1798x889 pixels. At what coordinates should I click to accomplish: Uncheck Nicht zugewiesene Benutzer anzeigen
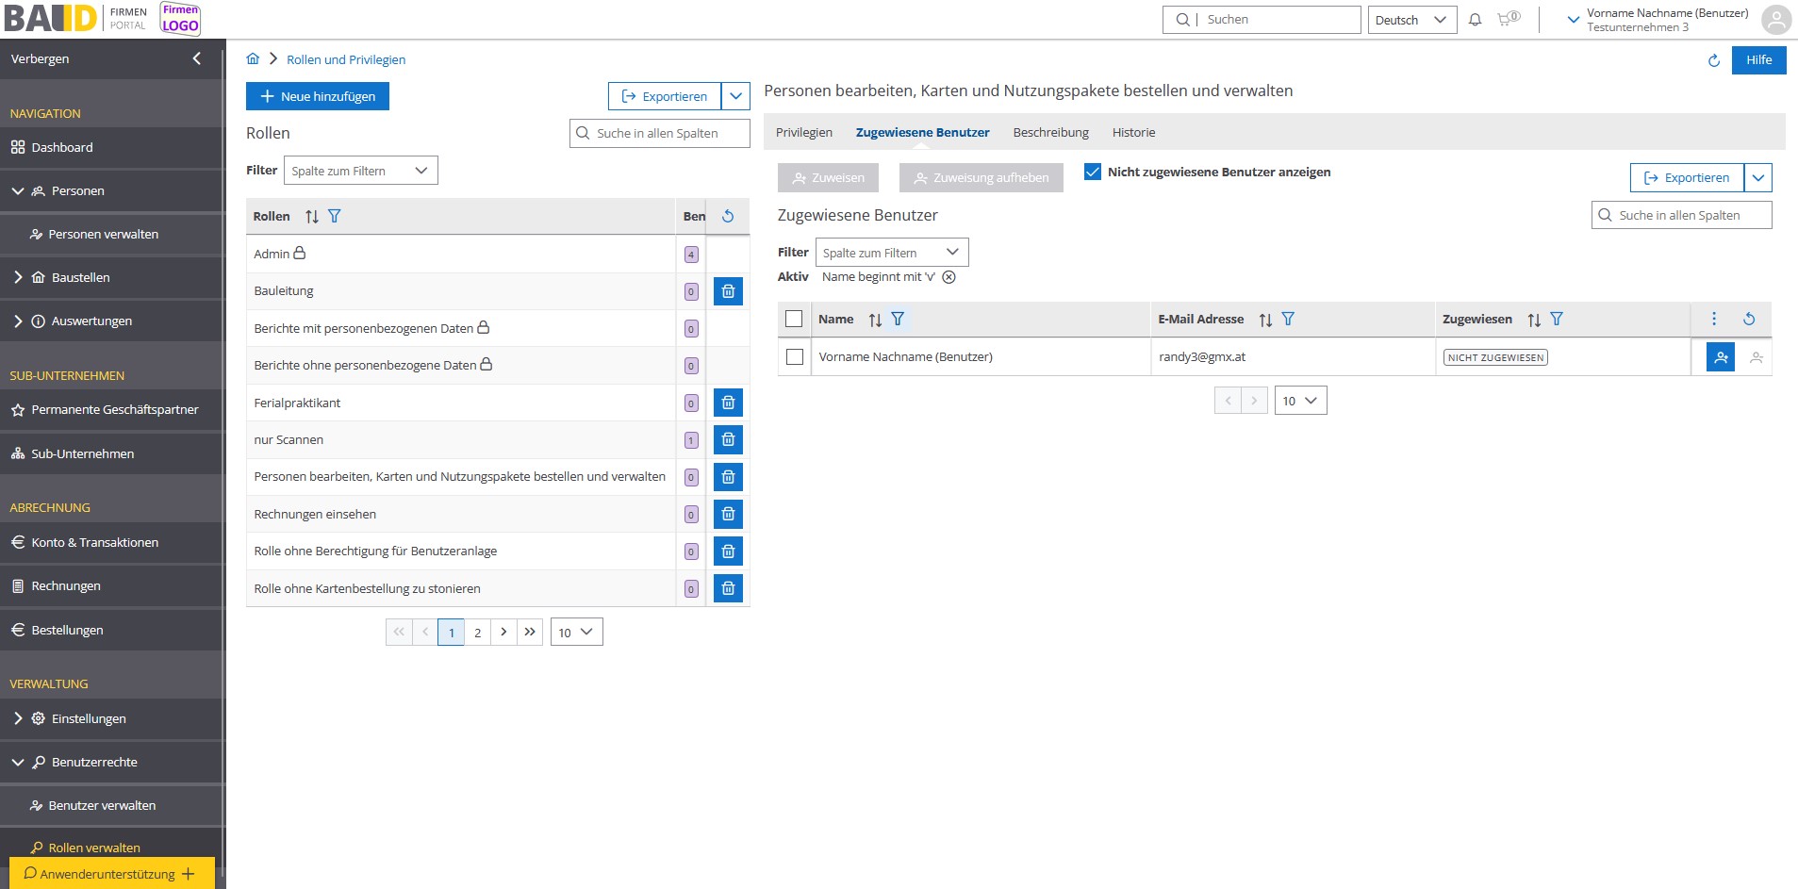coord(1093,172)
